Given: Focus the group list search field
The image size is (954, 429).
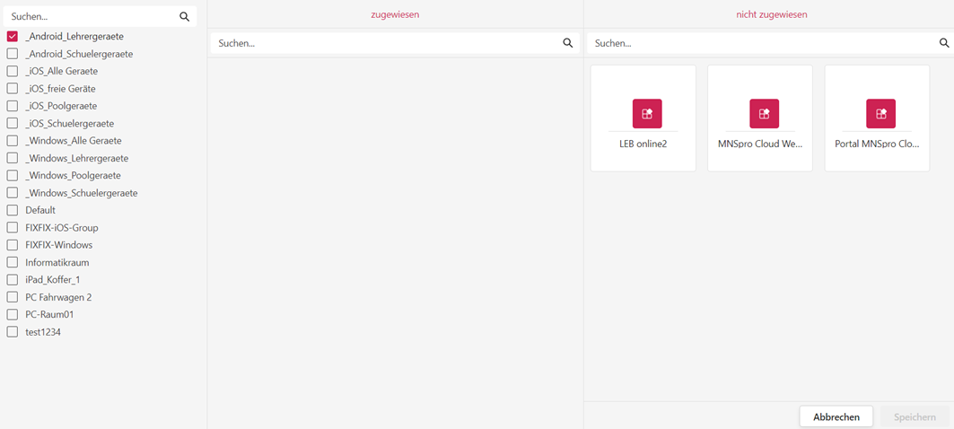Looking at the screenshot, I should click(90, 16).
